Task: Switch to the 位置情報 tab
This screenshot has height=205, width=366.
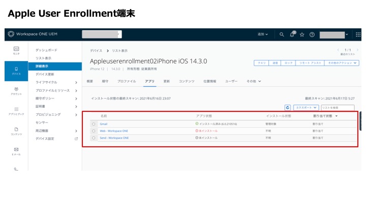Action: click(x=209, y=81)
